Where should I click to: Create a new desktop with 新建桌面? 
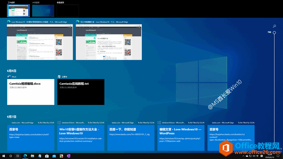click(x=68, y=10)
